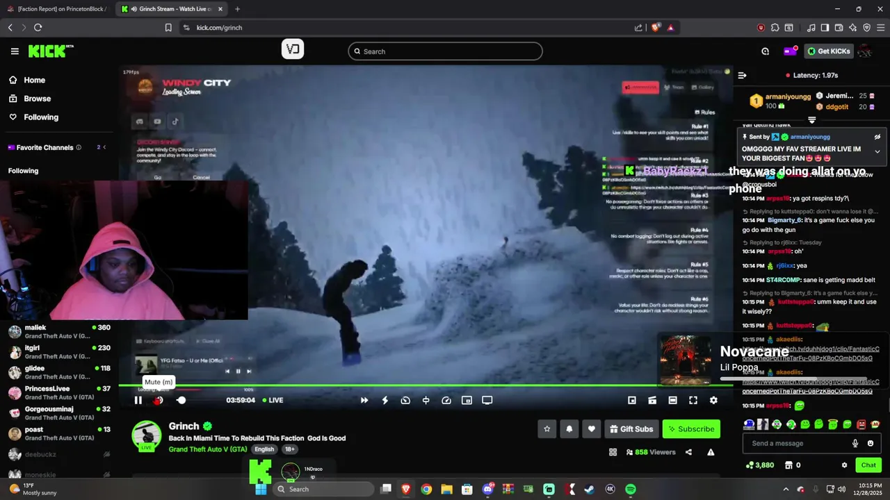The image size is (890, 500).
Task: Open Spotify from the taskbar
Action: [x=631, y=489]
